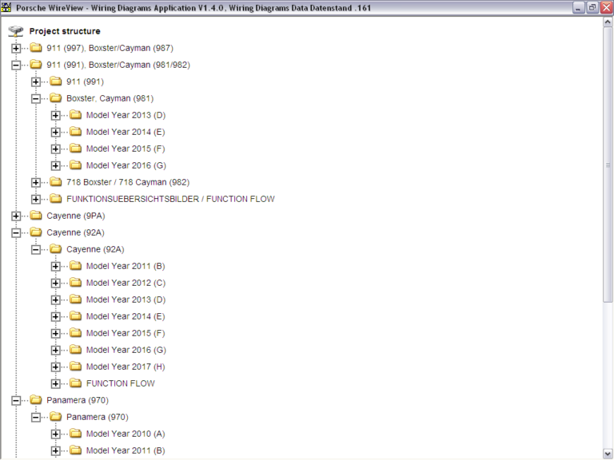Click folder icon of Model Year 2016 (G) under Boxster
Screen dimensions: 614x460
(x=75, y=165)
